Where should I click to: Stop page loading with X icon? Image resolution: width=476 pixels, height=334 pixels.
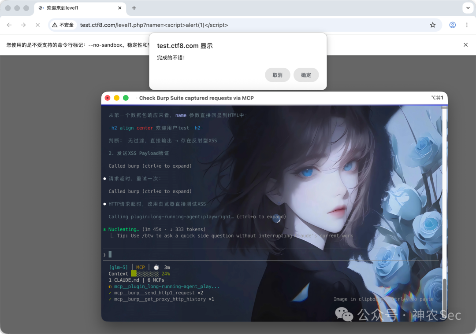[x=37, y=25]
